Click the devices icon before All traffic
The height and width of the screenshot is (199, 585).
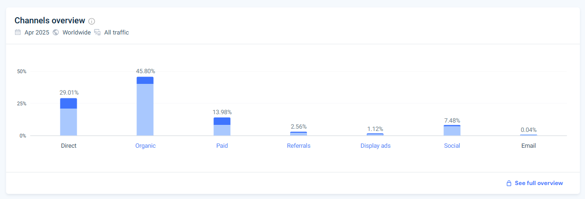(97, 32)
